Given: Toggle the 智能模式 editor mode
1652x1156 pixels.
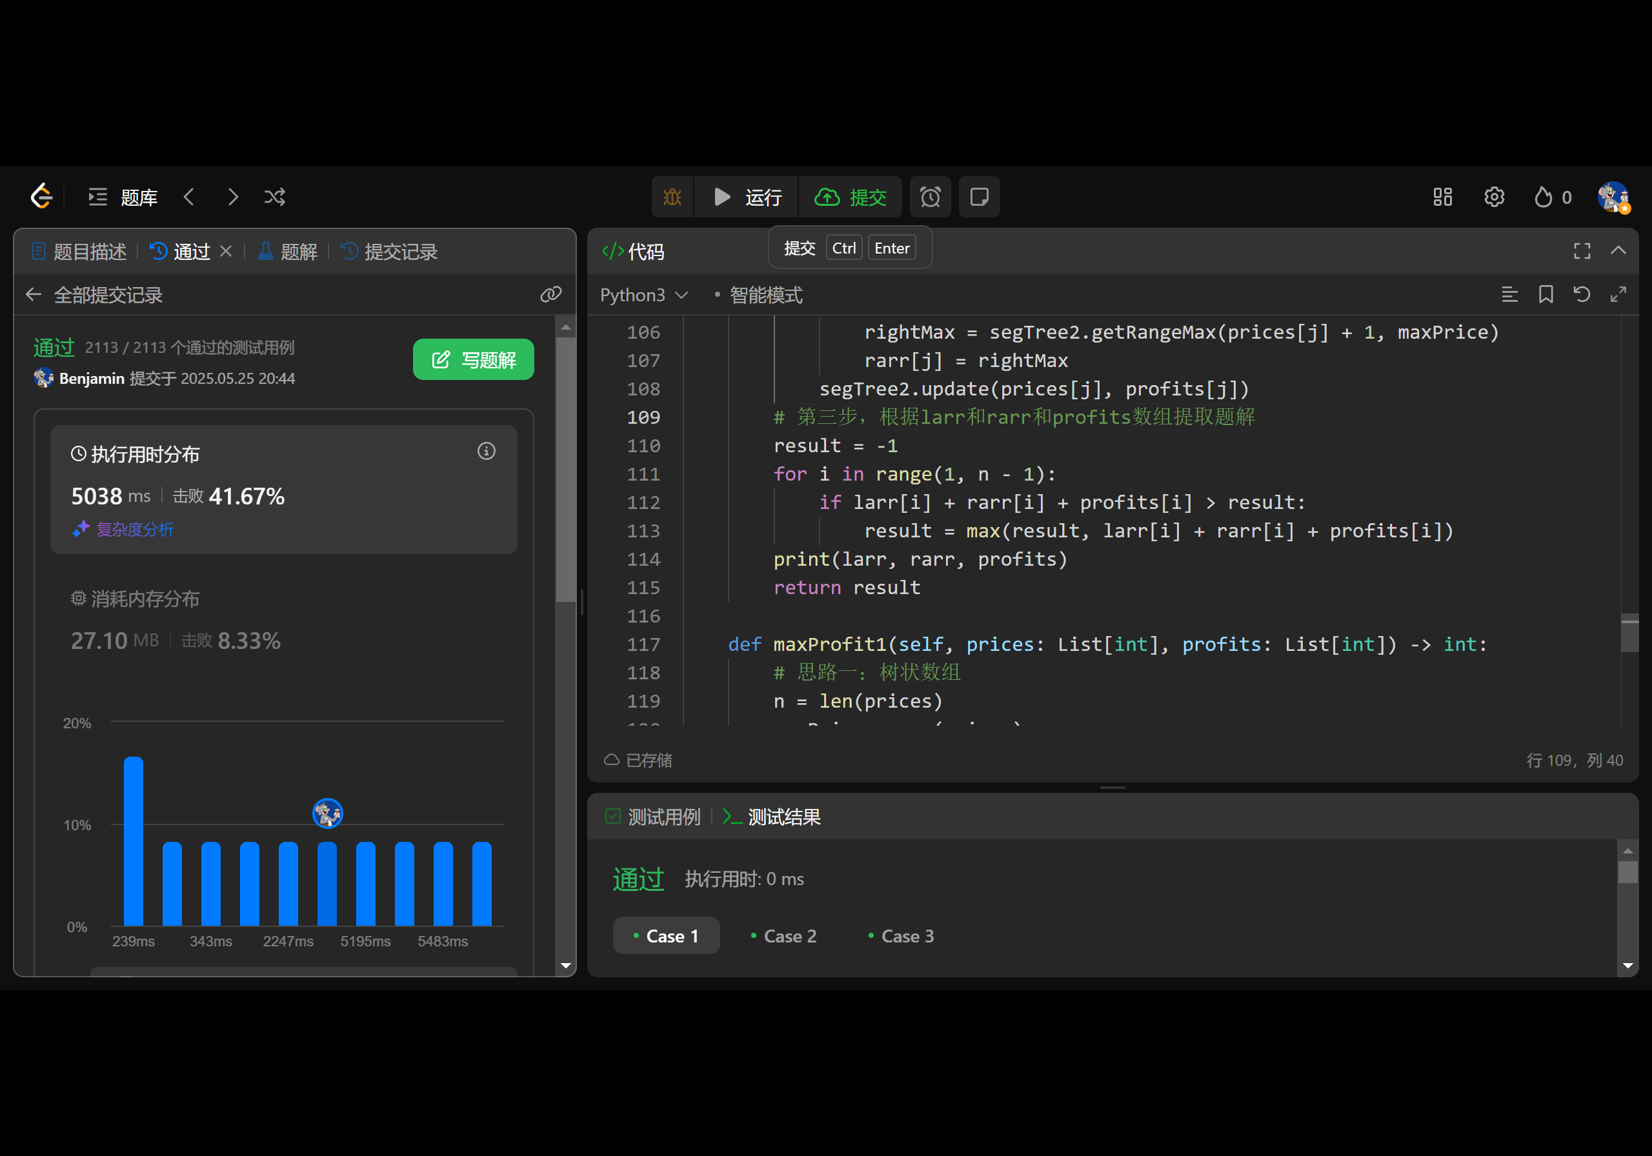Looking at the screenshot, I should [765, 295].
